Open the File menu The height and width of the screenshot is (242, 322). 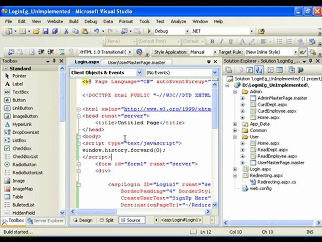[x=8, y=22]
